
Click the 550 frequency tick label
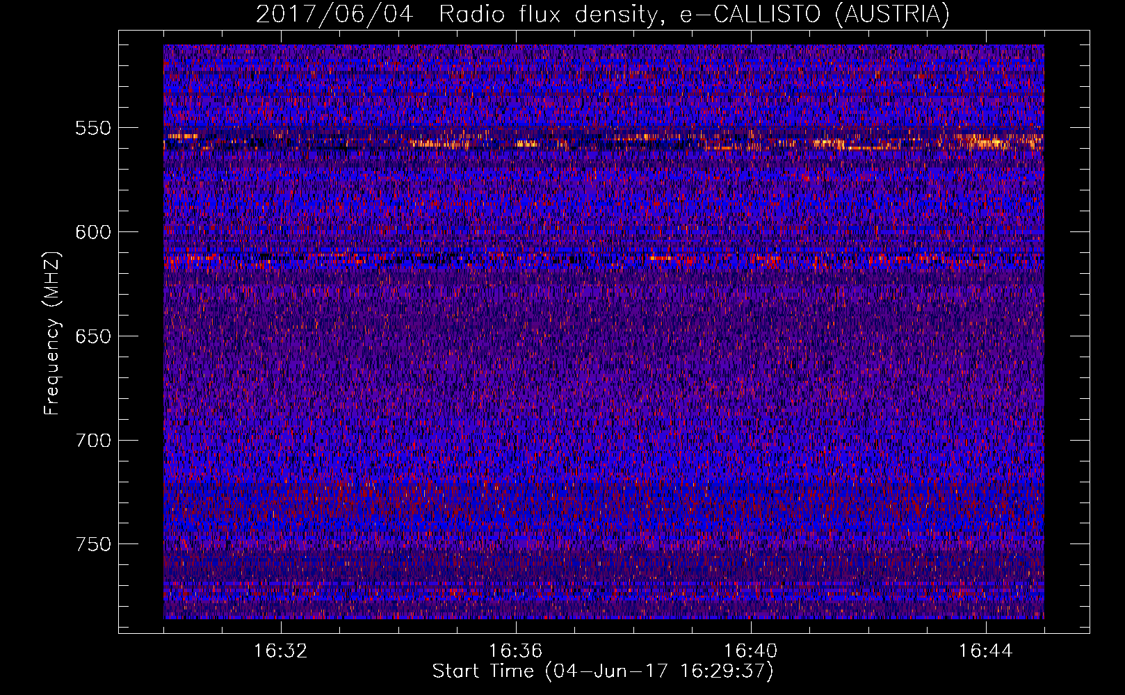pos(93,128)
